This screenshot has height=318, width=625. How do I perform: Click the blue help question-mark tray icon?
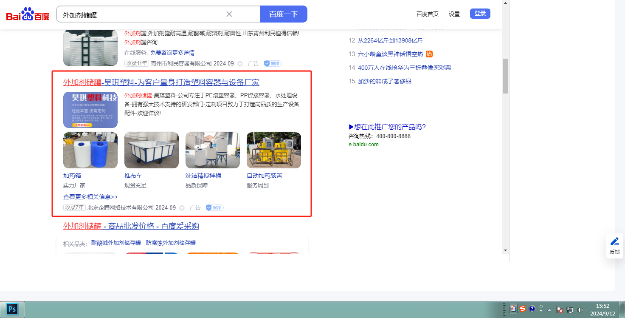pos(532,309)
